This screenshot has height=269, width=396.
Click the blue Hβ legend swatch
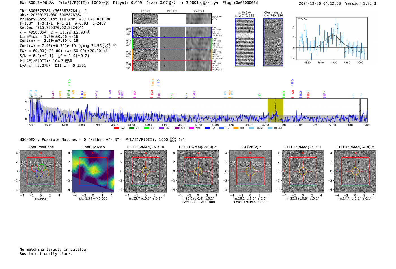207,128
